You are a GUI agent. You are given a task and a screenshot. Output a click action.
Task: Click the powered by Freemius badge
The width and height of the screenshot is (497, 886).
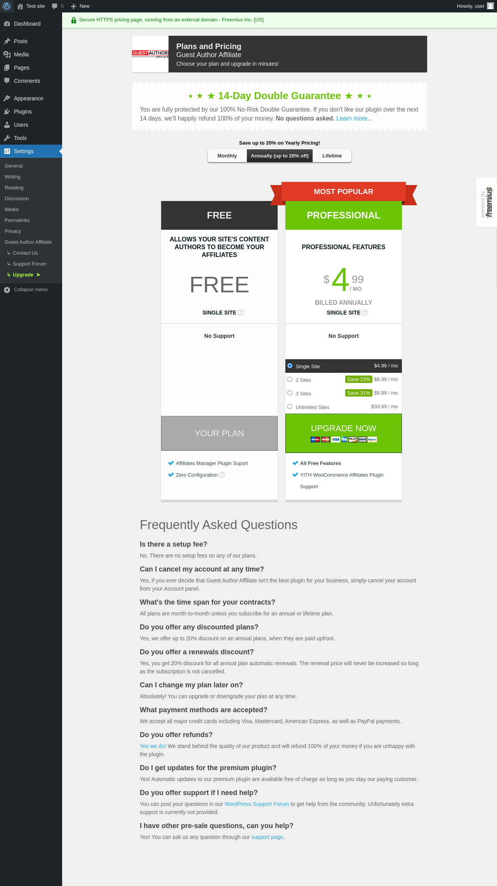pyautogui.click(x=486, y=202)
